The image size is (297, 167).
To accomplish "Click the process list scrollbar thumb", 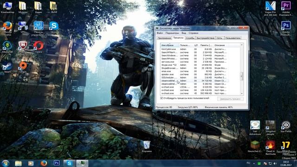I will [242, 76].
